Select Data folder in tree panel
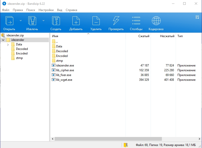 (19, 44)
